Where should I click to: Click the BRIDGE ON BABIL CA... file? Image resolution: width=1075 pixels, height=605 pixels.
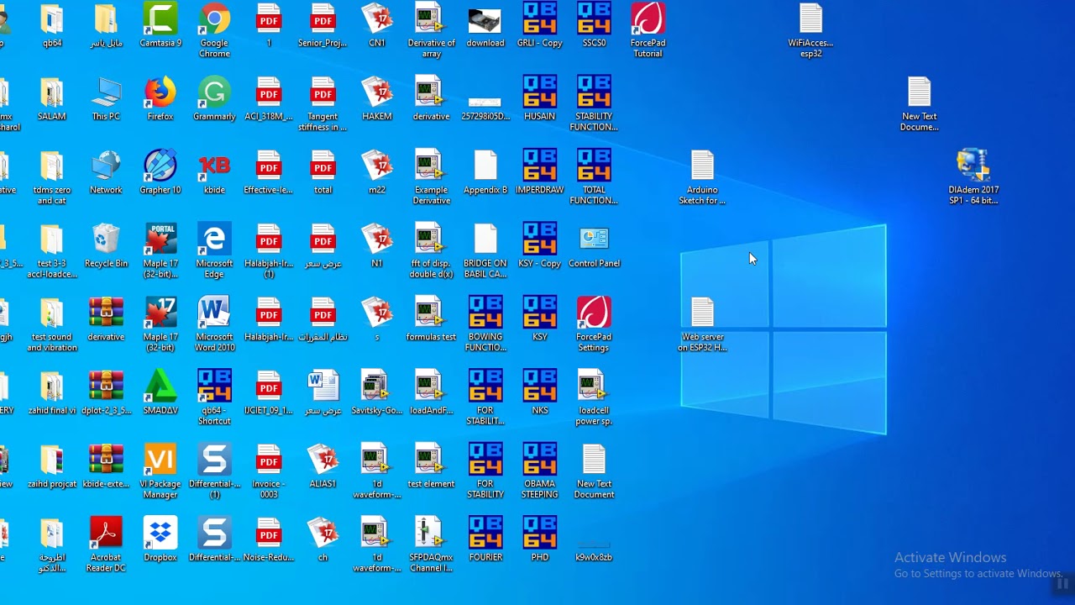tap(485, 252)
